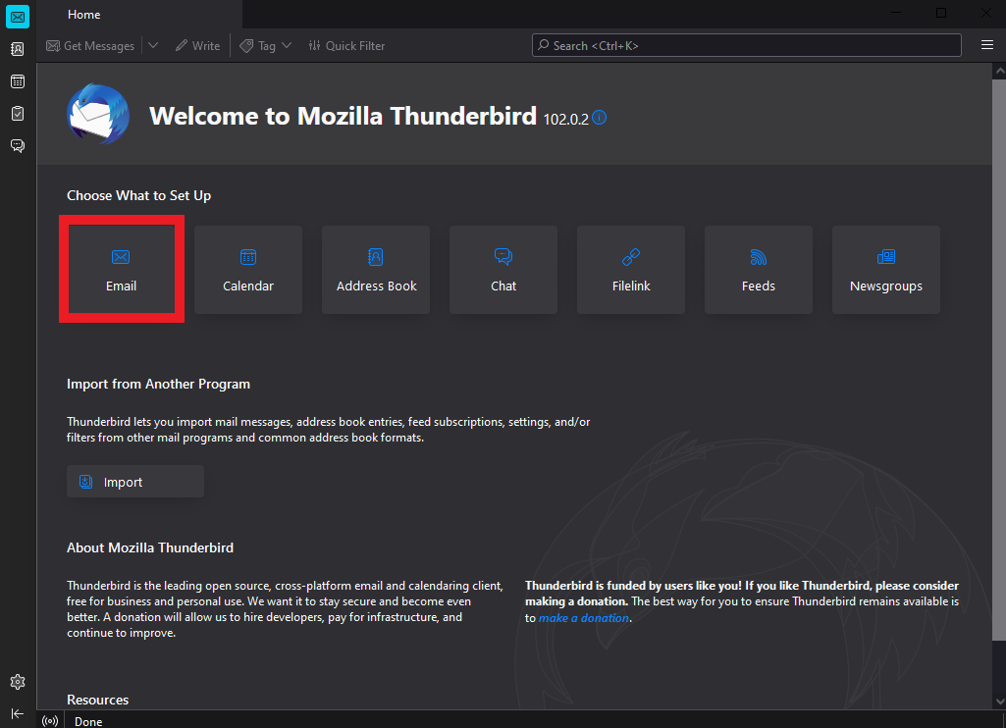Screen dimensions: 1006x728
Task: Collapse the spaces toolbar
Action: tap(18, 713)
